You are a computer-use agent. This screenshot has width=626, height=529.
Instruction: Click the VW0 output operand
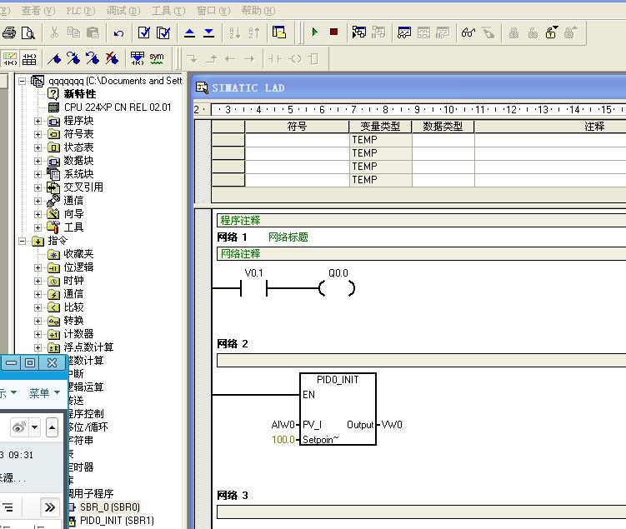392,425
